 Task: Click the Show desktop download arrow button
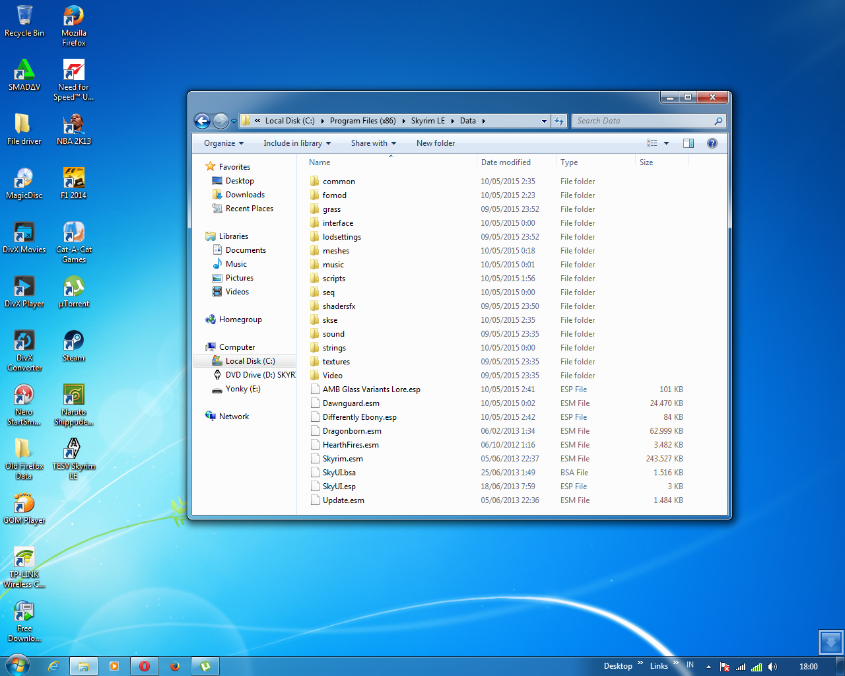tap(830, 642)
